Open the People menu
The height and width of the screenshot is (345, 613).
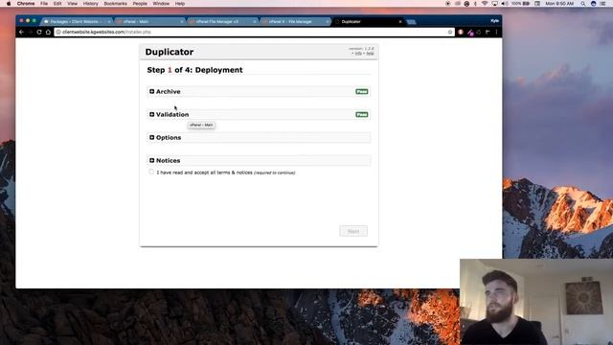[x=140, y=4]
